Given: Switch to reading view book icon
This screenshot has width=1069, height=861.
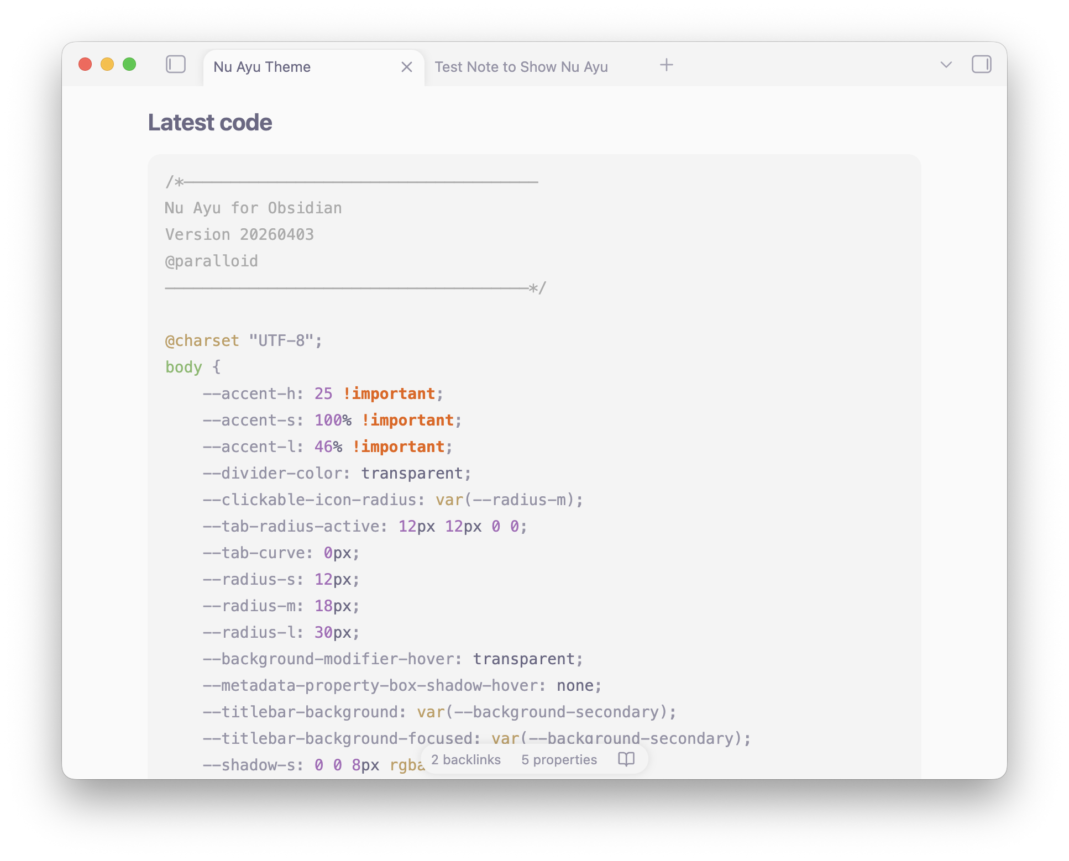Looking at the screenshot, I should (x=626, y=759).
